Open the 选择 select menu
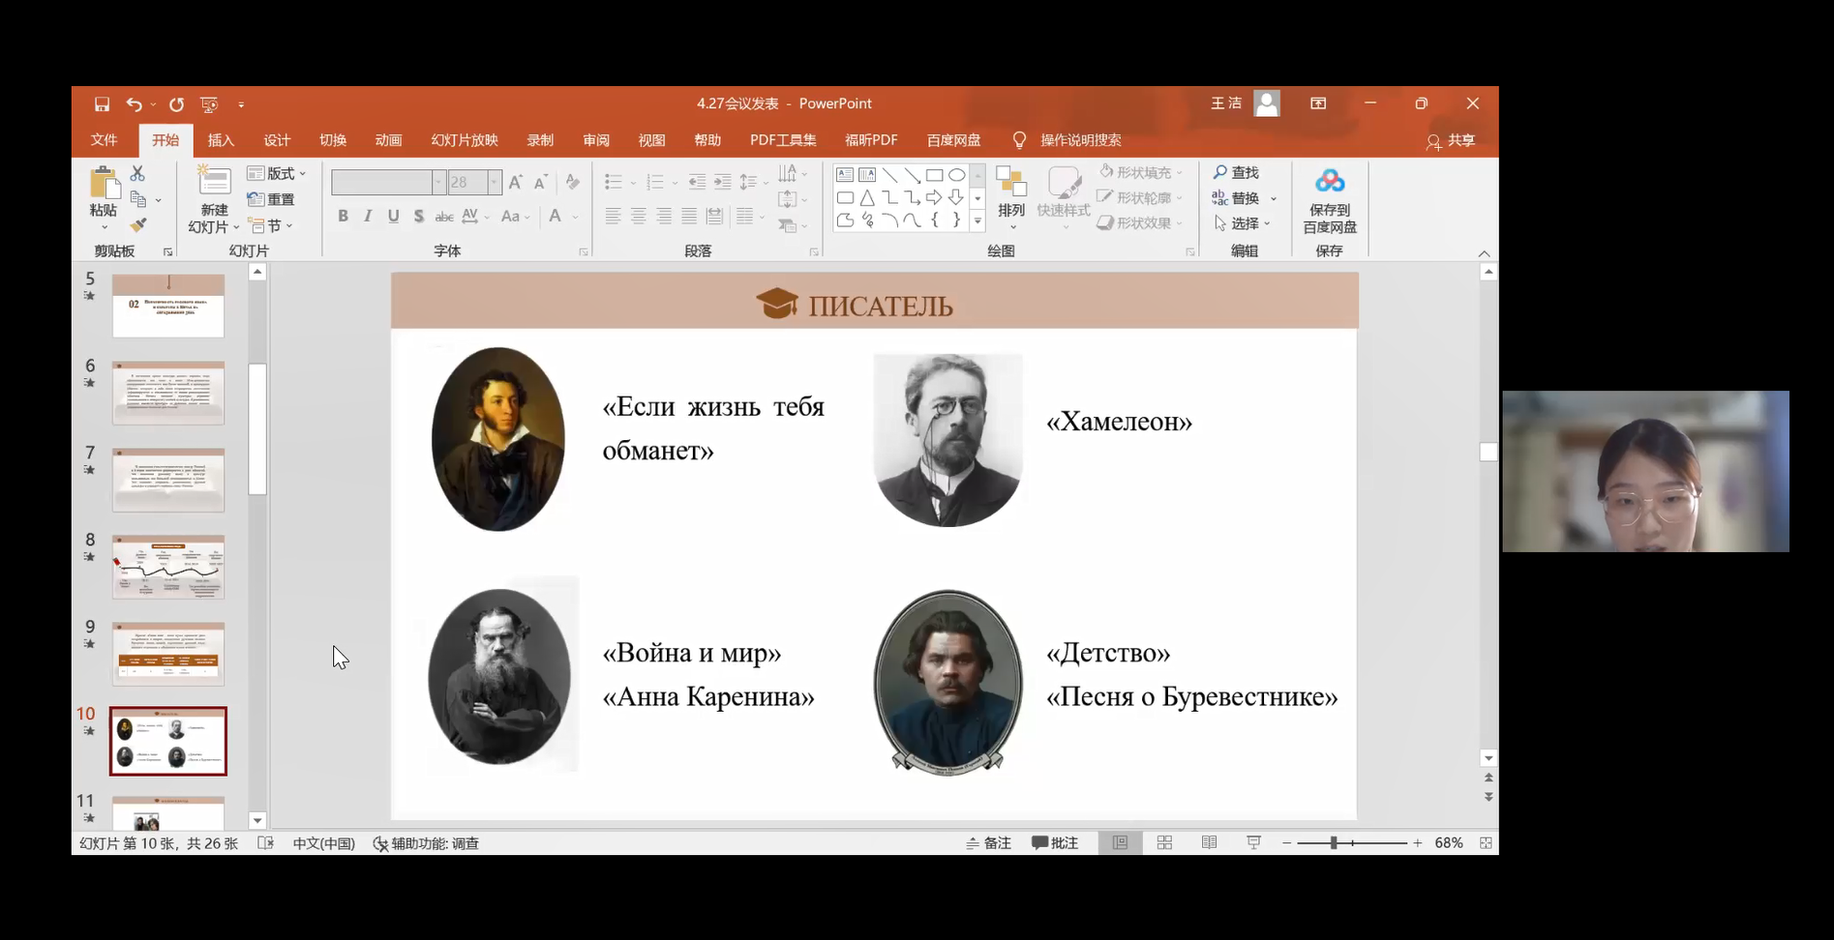The width and height of the screenshot is (1834, 940). (1243, 223)
